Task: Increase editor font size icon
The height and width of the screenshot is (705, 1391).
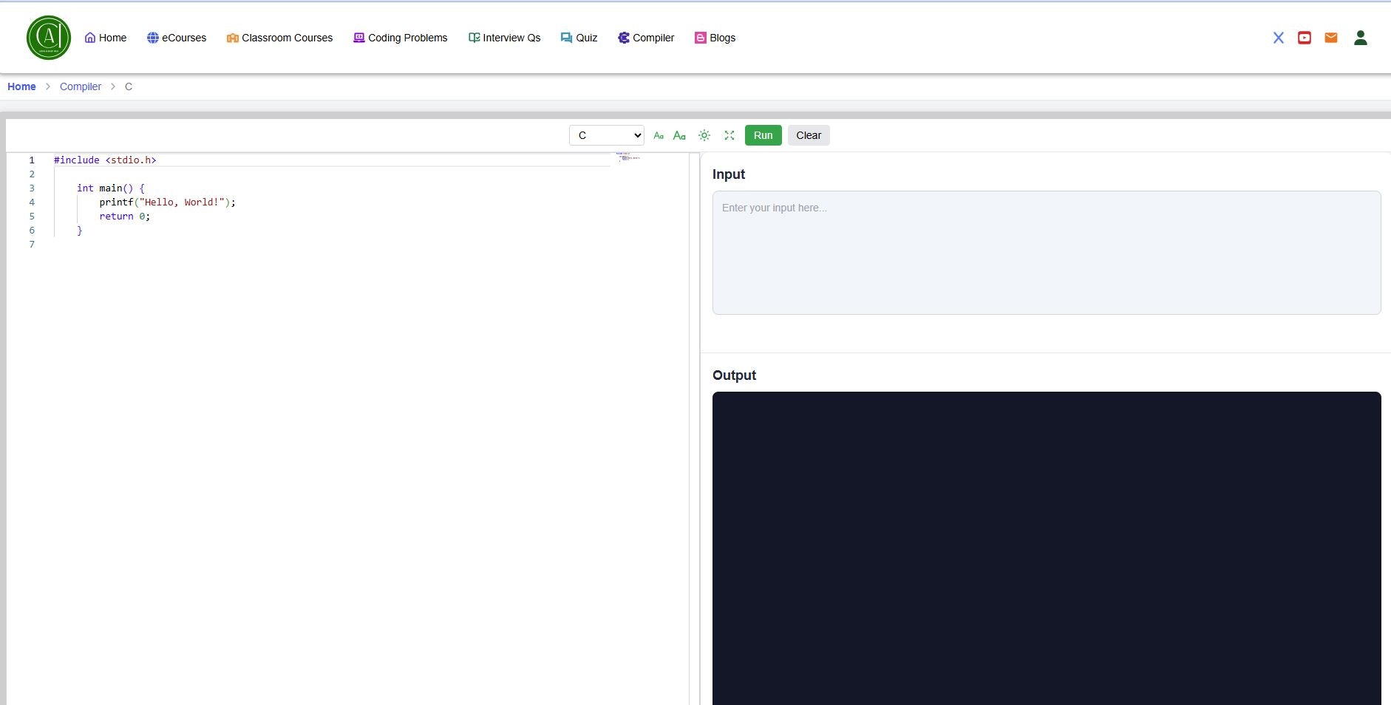Action: point(680,135)
